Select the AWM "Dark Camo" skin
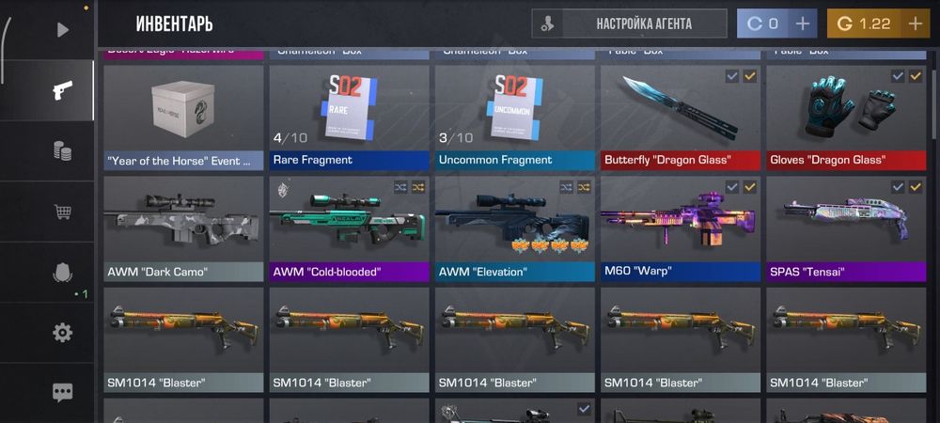Image resolution: width=940 pixels, height=423 pixels. pos(183,228)
